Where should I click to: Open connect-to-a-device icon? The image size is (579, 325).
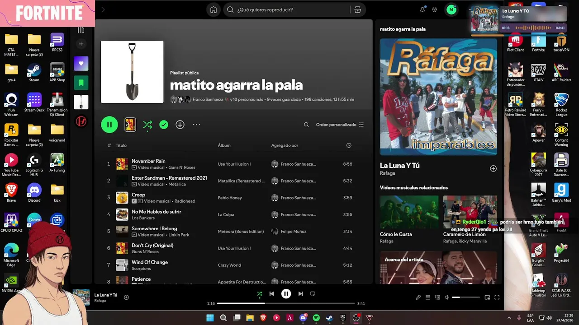[437, 297]
